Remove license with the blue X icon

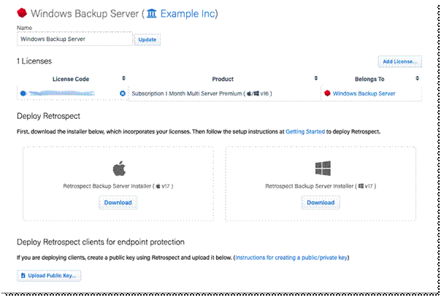click(123, 93)
